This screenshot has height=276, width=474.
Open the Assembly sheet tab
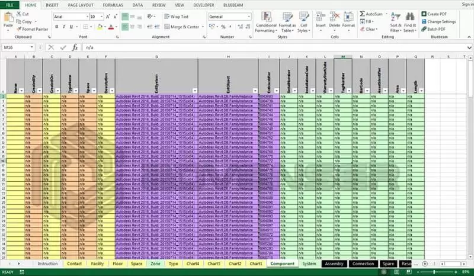[x=334, y=264]
